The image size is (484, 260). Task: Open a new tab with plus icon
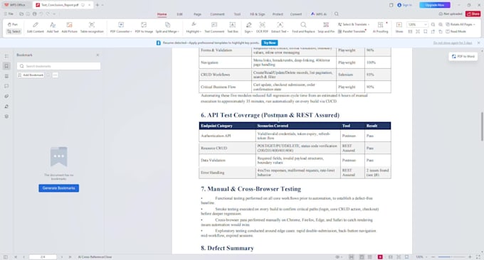point(98,5)
